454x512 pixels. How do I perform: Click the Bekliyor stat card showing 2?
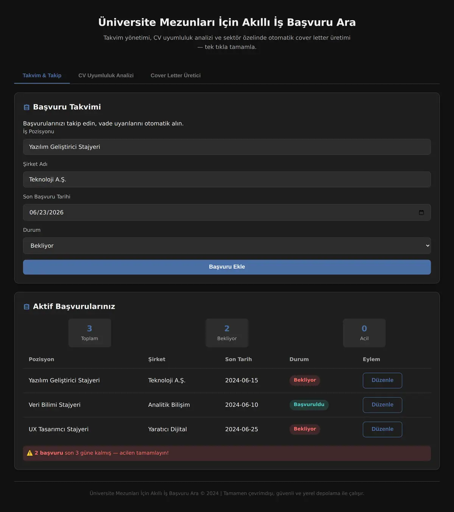[227, 333]
